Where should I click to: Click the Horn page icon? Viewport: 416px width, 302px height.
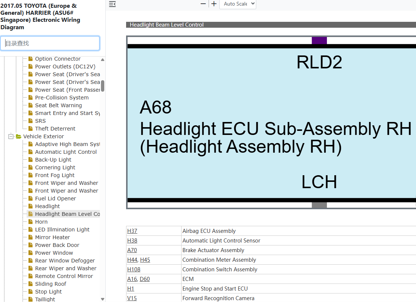pyautogui.click(x=31, y=221)
